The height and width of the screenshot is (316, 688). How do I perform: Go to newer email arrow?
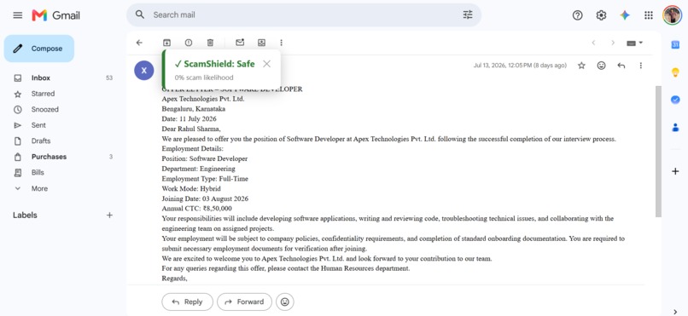pyautogui.click(x=593, y=43)
